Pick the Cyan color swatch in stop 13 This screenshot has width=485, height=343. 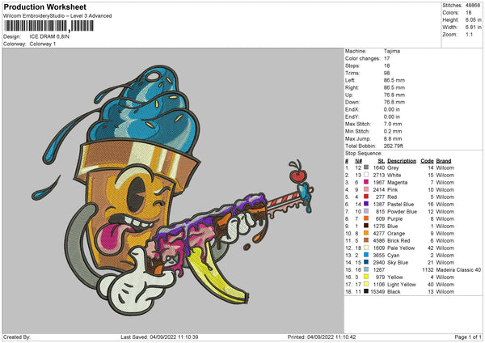pyautogui.click(x=366, y=255)
